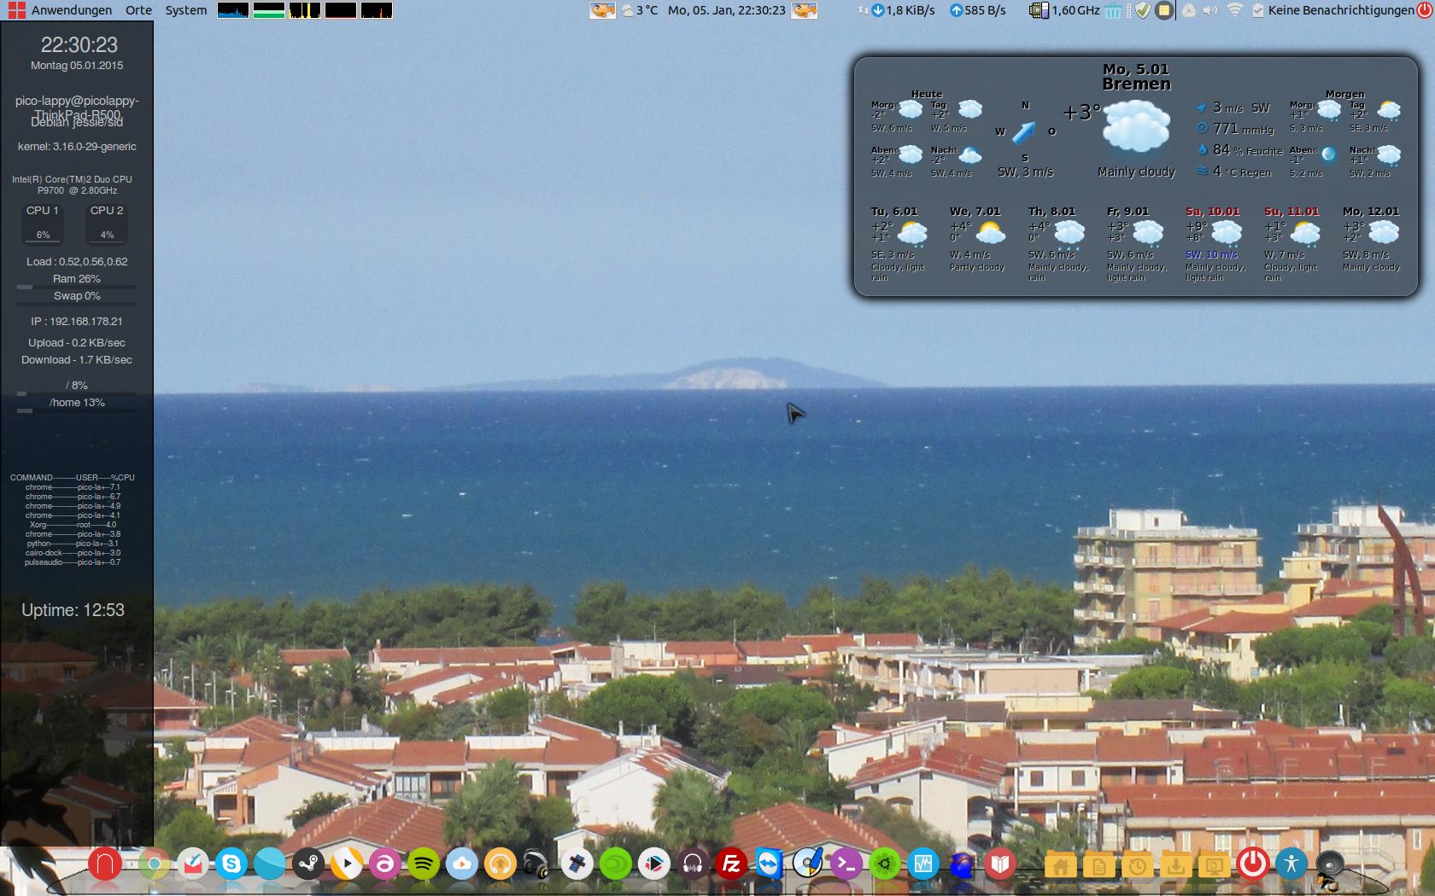The width and height of the screenshot is (1435, 896).
Task: Open the Home folder in dock
Action: 1060,867
